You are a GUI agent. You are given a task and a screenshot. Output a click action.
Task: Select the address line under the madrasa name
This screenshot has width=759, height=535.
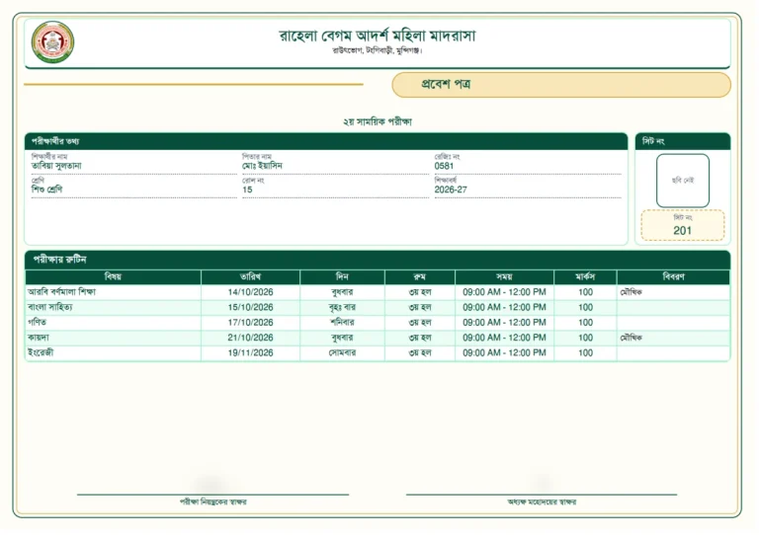tap(378, 50)
